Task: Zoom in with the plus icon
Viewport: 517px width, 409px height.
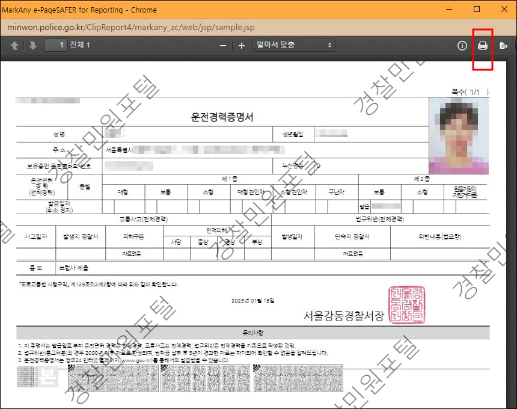Action: point(241,45)
